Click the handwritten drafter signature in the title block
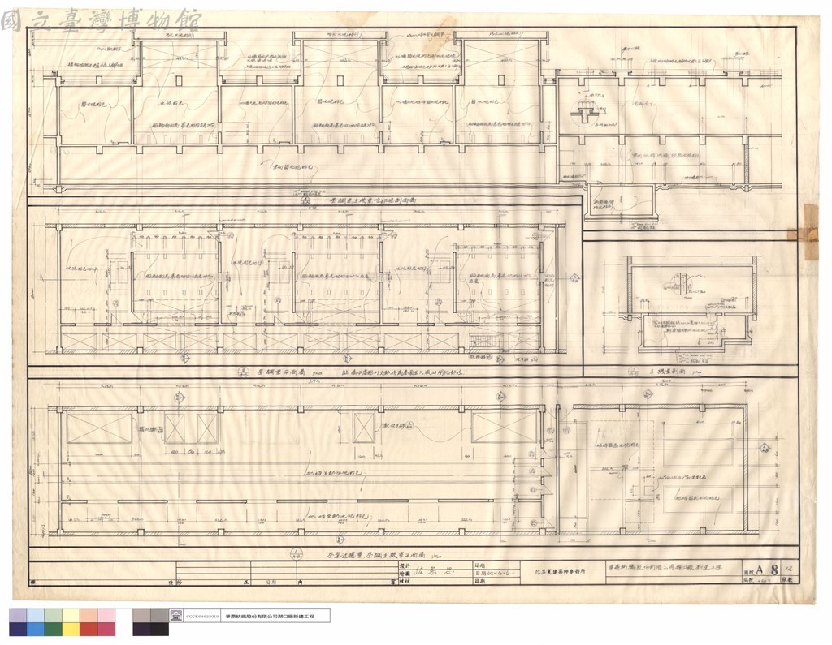The height and width of the screenshot is (645, 832). 434,573
